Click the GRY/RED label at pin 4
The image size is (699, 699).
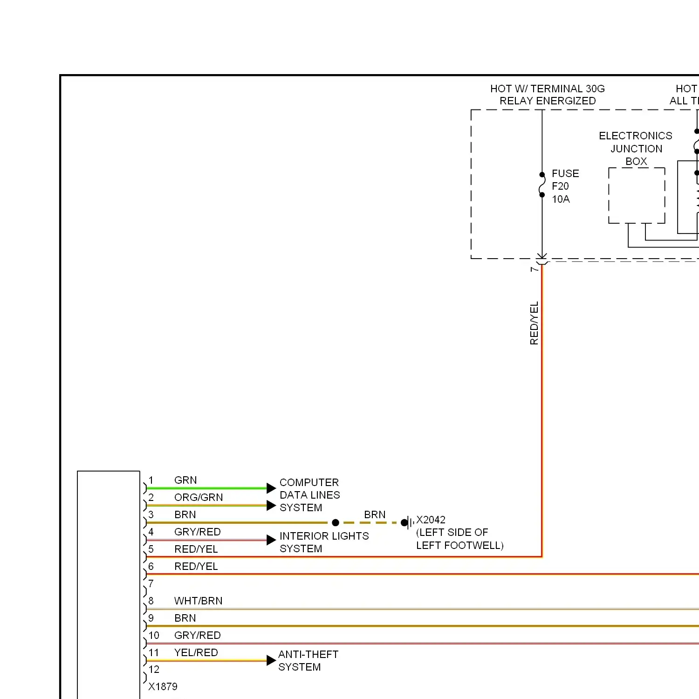198,532
